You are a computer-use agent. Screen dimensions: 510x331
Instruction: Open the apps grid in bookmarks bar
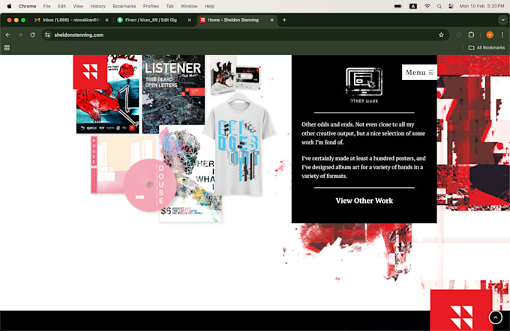pos(7,48)
